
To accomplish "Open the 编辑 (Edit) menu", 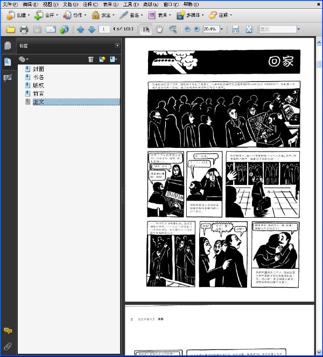I will tap(30, 4).
